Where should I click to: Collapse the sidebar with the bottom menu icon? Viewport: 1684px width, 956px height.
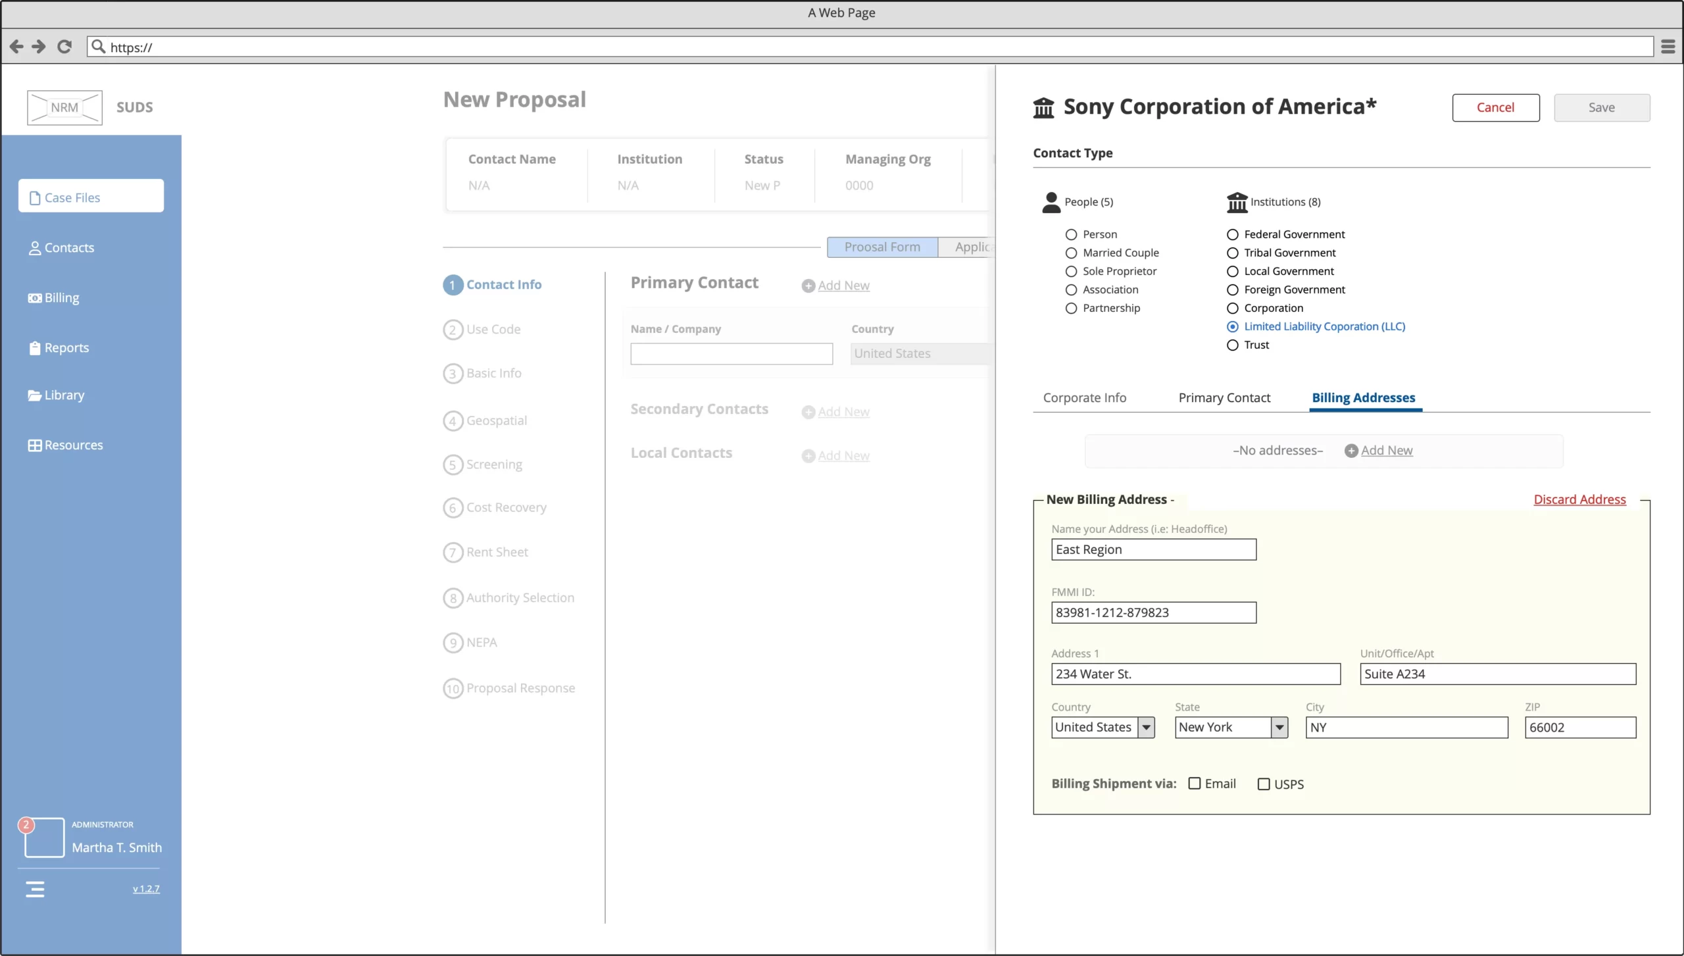(35, 890)
